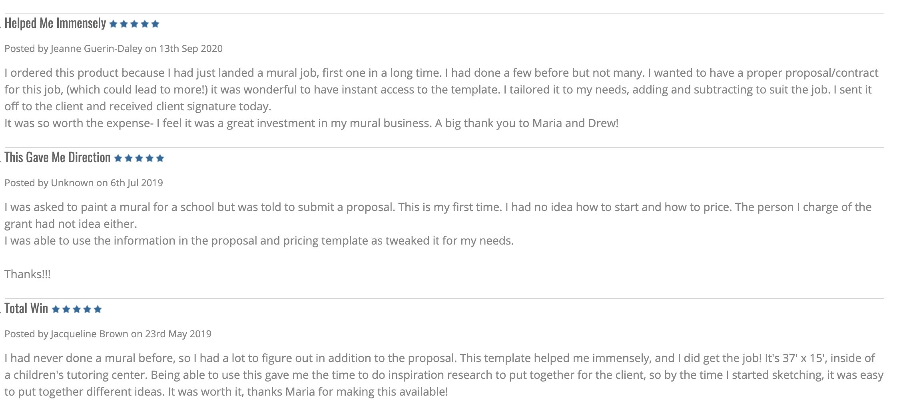
Task: Click fifth star of Total Win rating
Action: click(x=98, y=309)
